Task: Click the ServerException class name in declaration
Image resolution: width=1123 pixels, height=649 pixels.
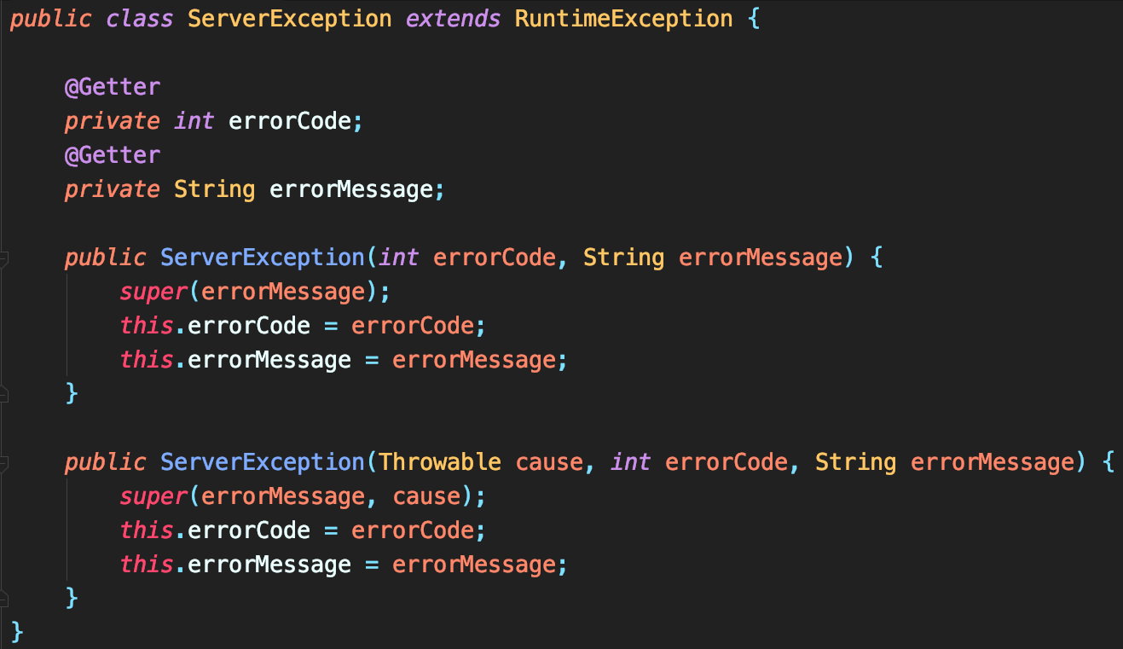Action: click(289, 19)
